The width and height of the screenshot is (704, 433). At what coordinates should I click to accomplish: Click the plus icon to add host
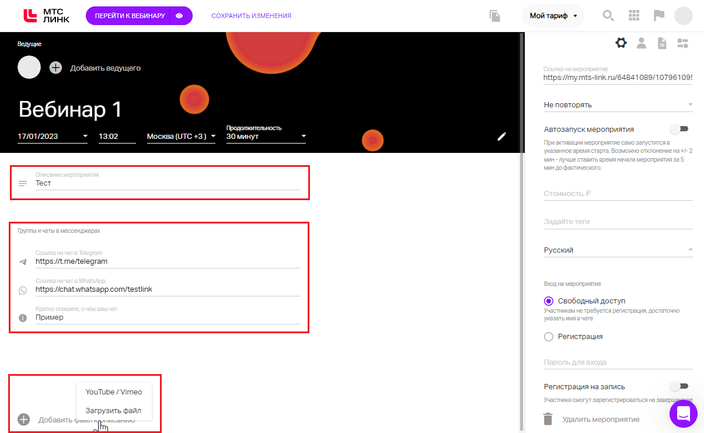coord(55,68)
